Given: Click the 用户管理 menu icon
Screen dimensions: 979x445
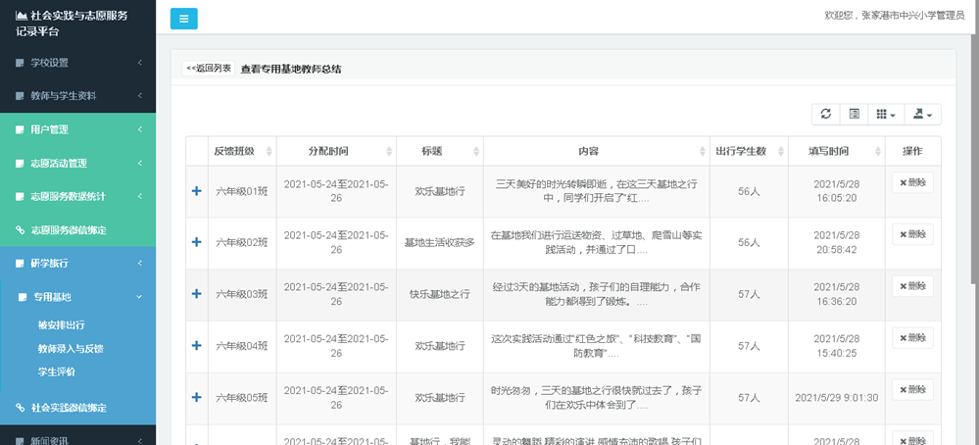Looking at the screenshot, I should point(20,130).
